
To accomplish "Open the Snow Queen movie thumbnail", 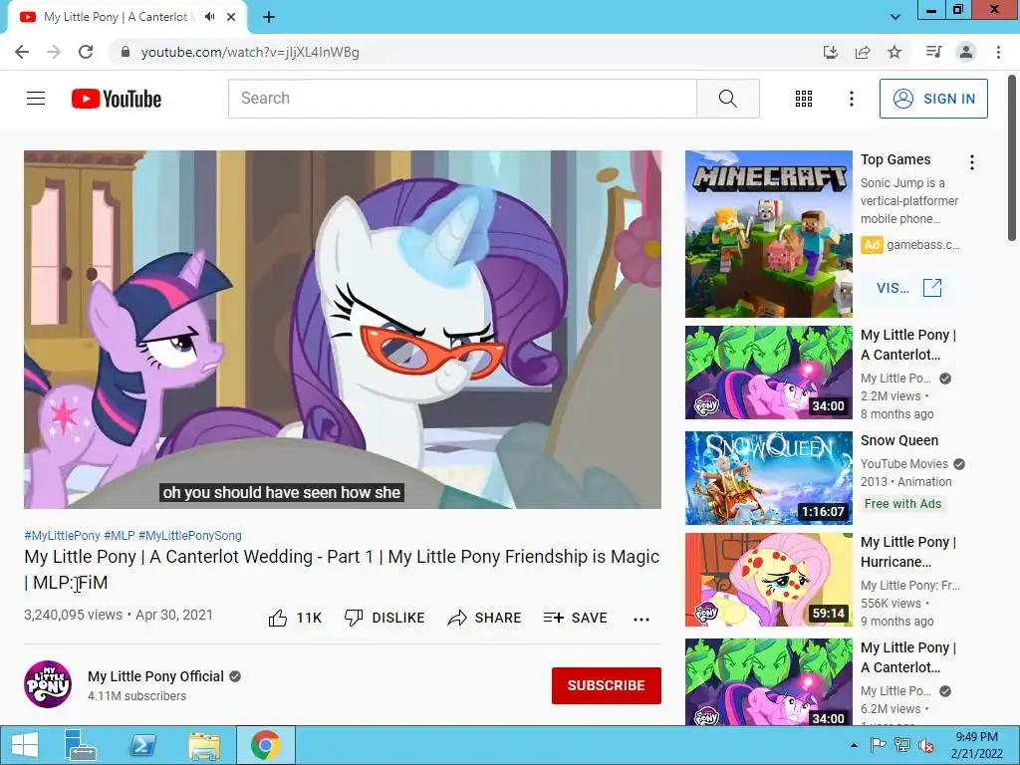I will tap(768, 477).
